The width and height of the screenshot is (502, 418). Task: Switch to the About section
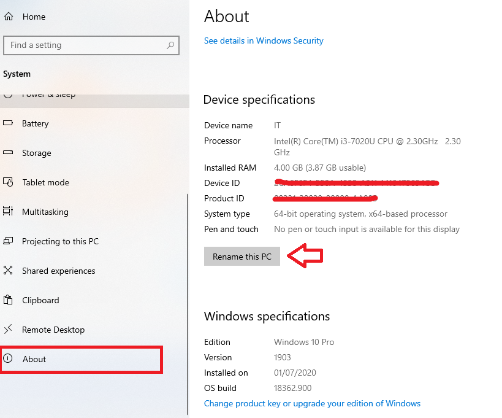coord(34,359)
